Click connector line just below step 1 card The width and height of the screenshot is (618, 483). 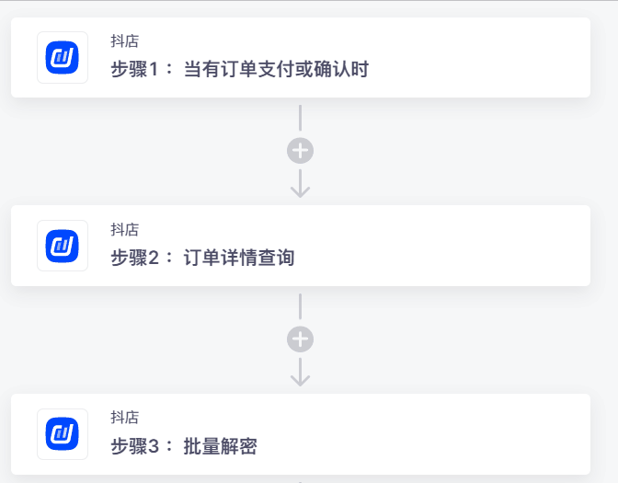point(300,118)
